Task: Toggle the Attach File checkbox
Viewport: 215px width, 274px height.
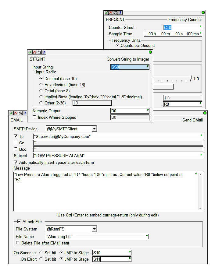Action: [x=19, y=221]
